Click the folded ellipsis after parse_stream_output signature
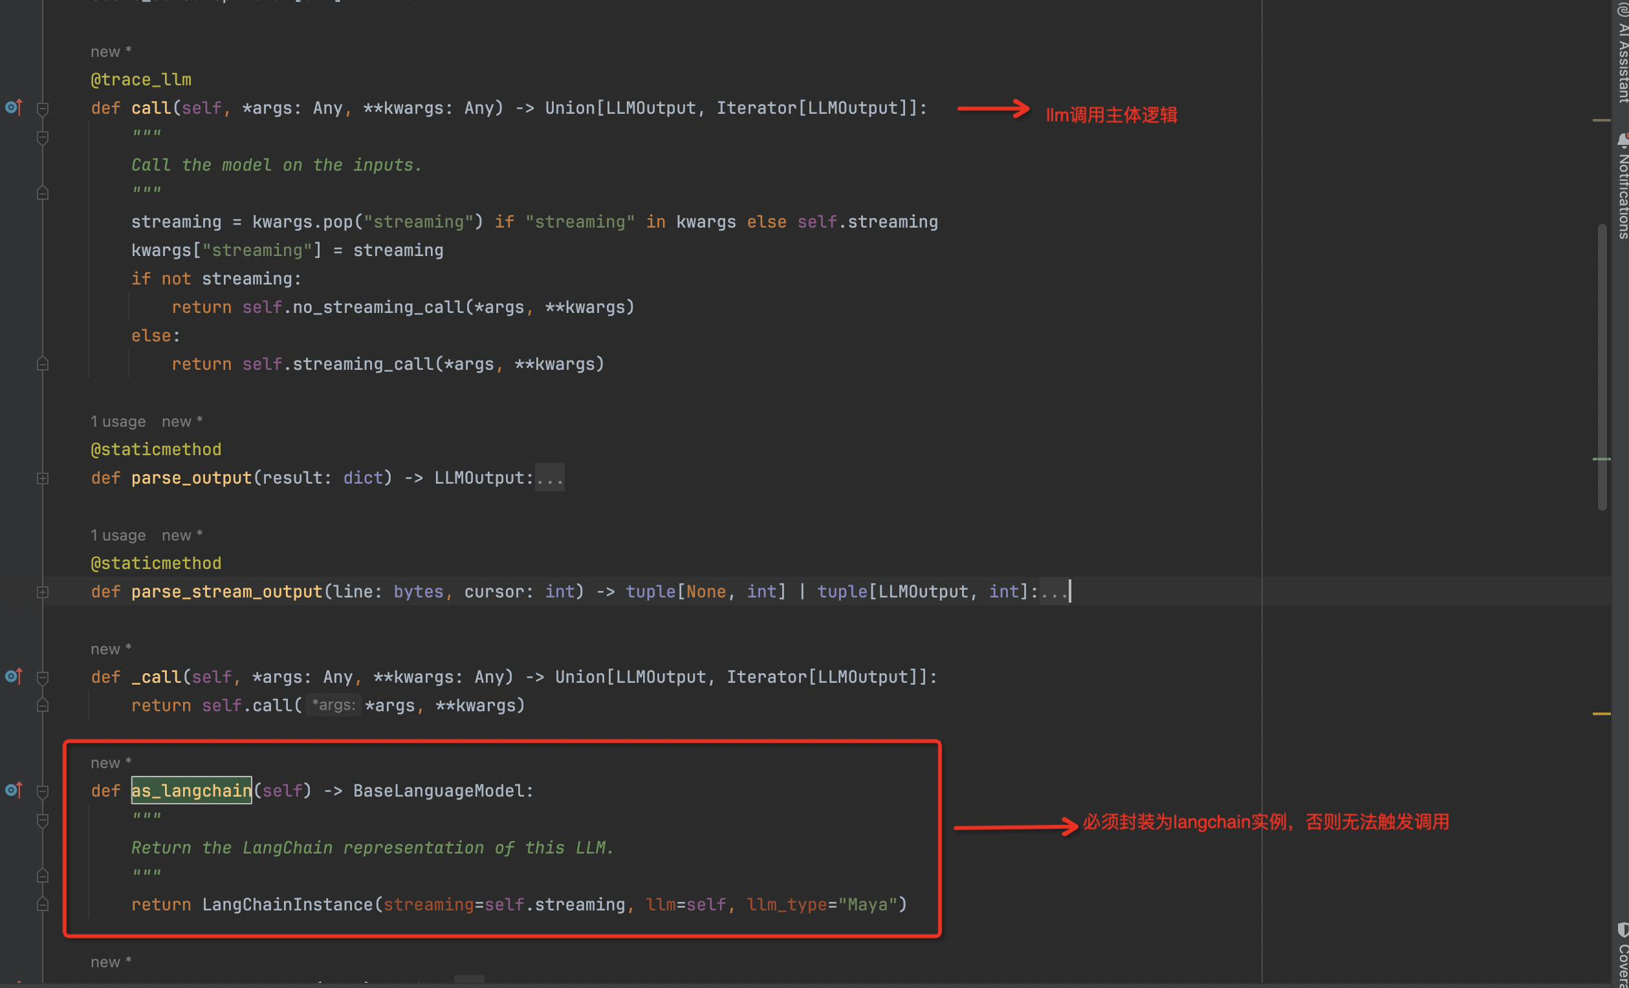This screenshot has width=1629, height=988. [x=1054, y=592]
